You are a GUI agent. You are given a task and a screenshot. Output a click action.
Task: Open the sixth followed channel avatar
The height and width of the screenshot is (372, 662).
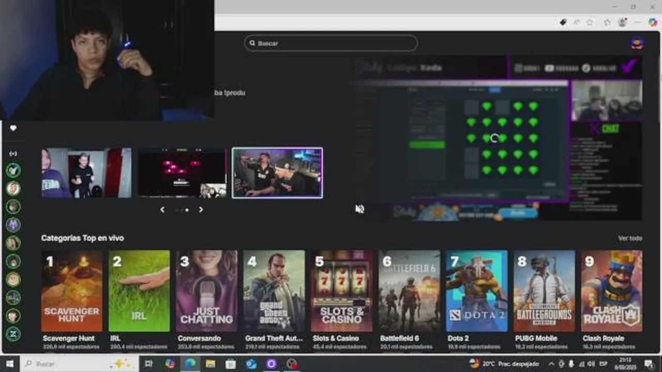(13, 261)
